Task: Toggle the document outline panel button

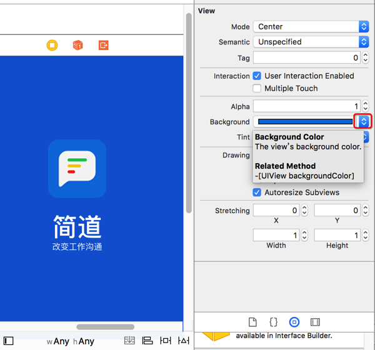Action: click(9, 341)
